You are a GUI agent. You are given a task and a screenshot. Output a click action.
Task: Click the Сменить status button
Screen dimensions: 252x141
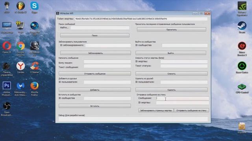pos(172,74)
